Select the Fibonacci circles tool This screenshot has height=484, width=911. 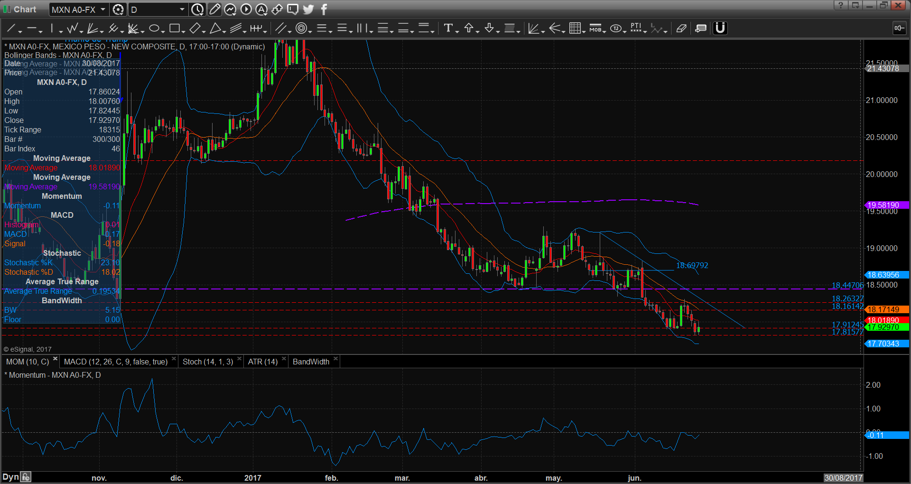[301, 28]
